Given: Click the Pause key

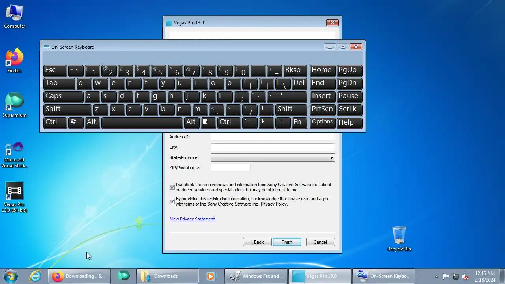Looking at the screenshot, I should (x=349, y=97).
